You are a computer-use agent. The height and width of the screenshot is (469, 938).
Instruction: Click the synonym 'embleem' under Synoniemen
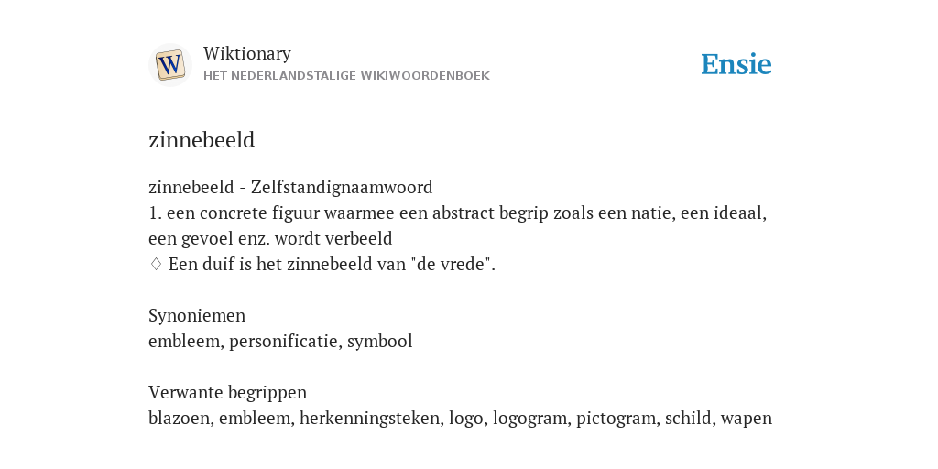coord(184,341)
